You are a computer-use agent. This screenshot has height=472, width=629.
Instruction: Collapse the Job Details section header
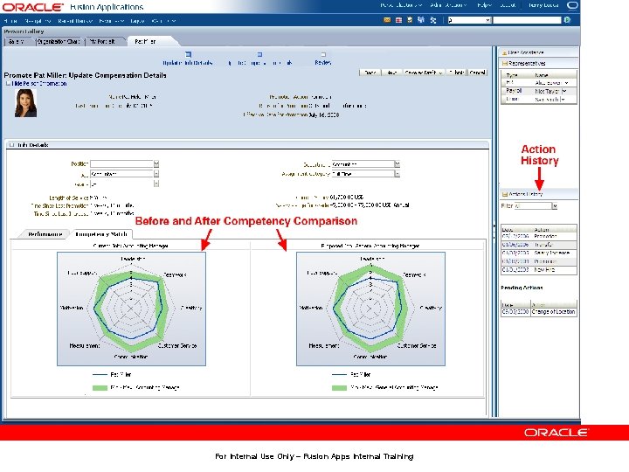coord(11,145)
